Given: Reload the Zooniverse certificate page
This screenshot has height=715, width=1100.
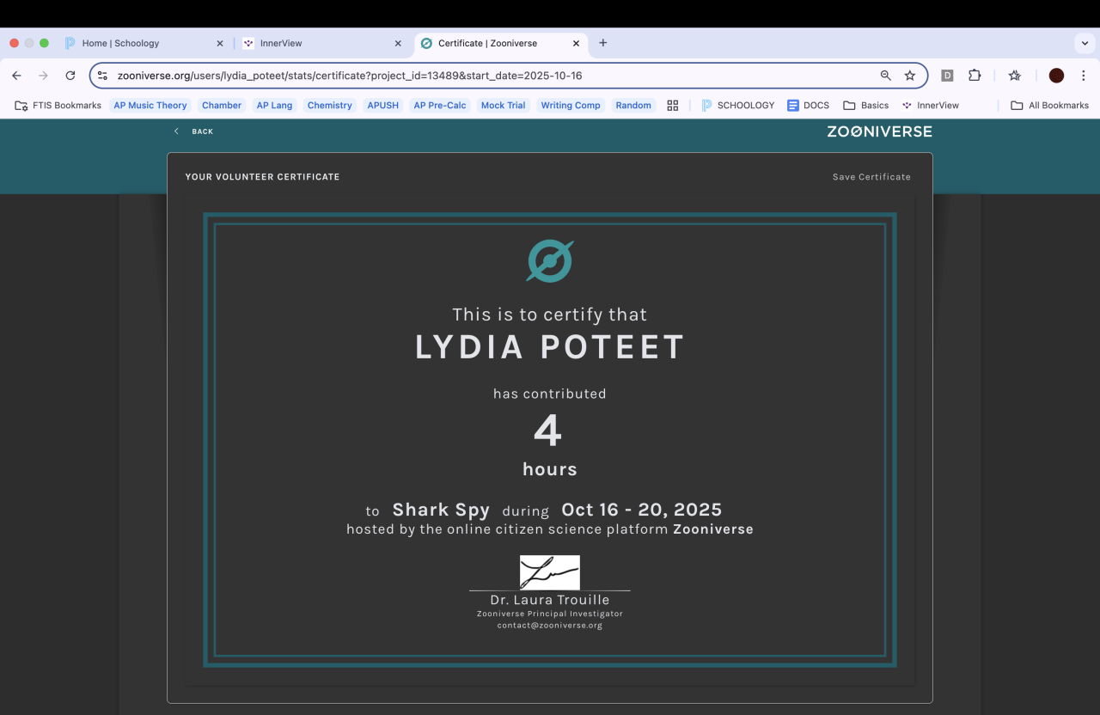Looking at the screenshot, I should pos(70,76).
